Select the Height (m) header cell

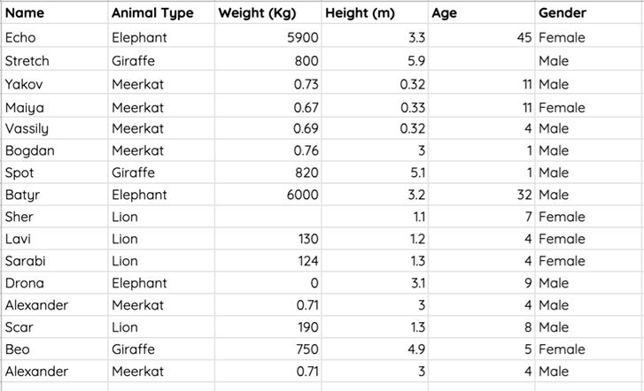click(x=375, y=13)
